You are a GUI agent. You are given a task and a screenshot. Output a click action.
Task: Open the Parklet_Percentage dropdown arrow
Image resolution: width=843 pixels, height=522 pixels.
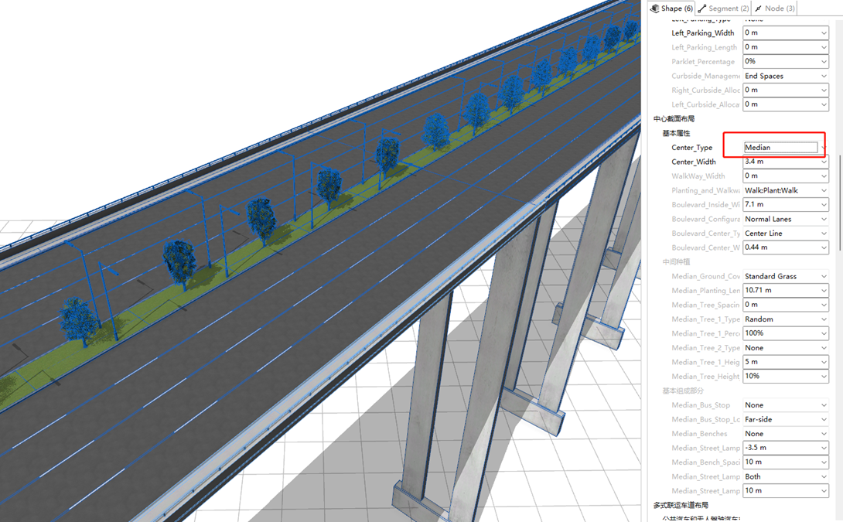[x=824, y=61]
